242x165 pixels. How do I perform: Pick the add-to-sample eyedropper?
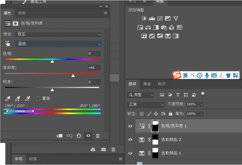17,99
